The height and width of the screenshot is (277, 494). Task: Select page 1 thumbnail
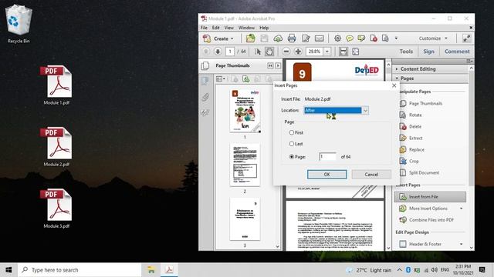coord(245,111)
